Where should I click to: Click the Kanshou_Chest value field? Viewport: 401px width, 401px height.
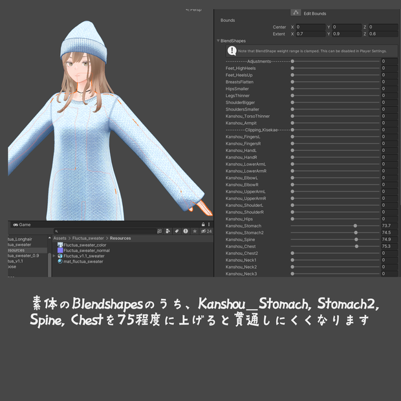[x=389, y=246]
